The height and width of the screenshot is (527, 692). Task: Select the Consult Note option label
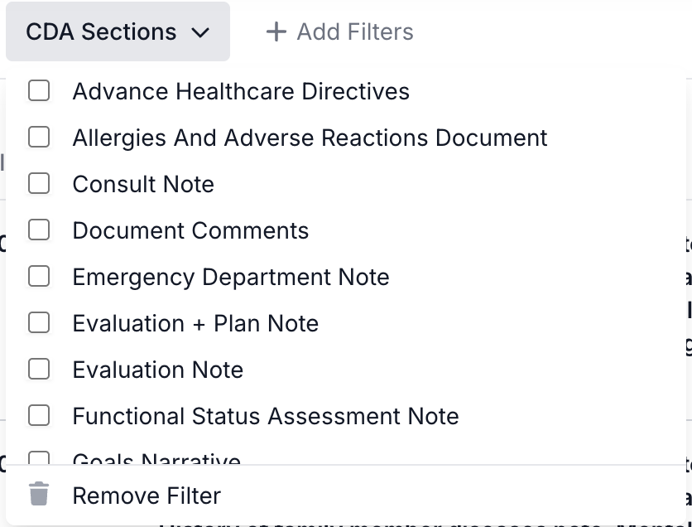point(143,184)
